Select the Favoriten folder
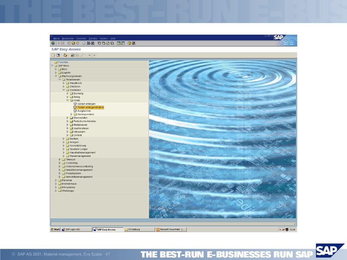Viewport: 347px width, 260px height. click(x=61, y=62)
